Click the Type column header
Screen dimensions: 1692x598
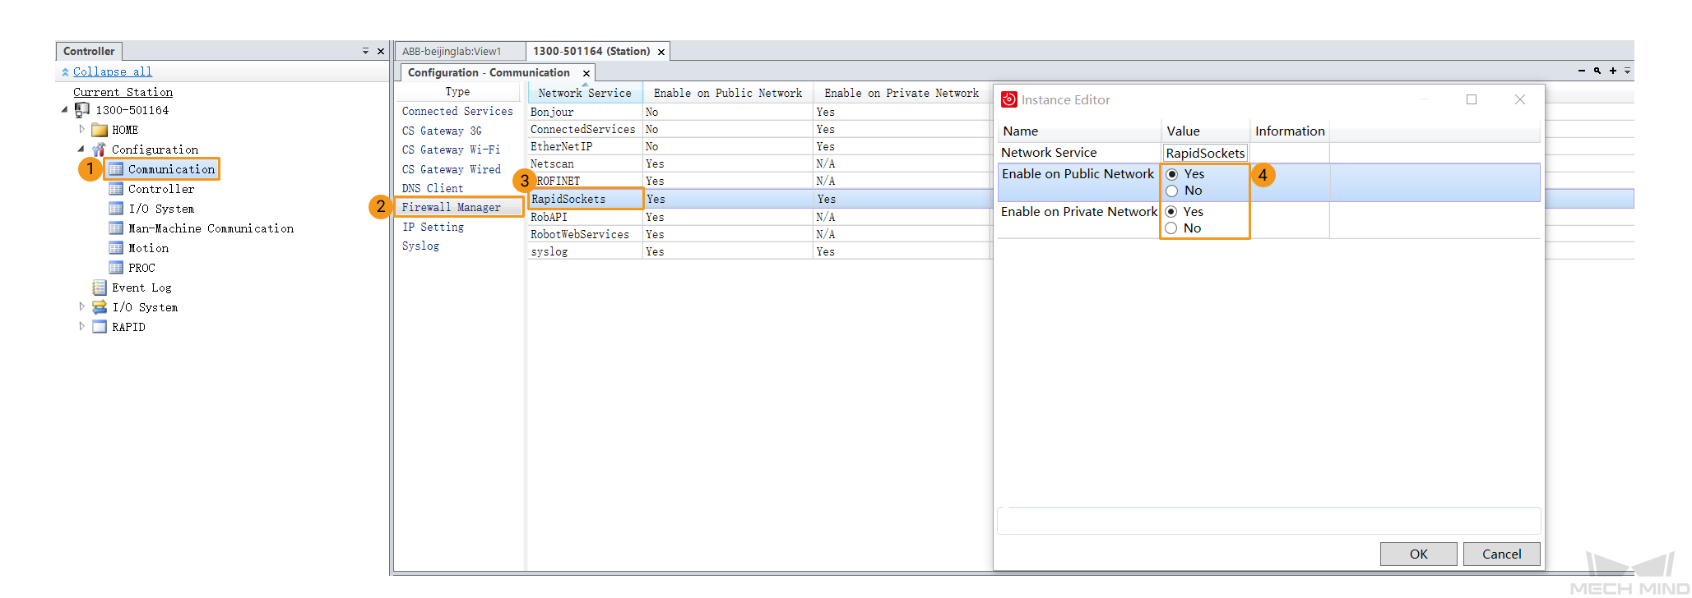coord(458,92)
